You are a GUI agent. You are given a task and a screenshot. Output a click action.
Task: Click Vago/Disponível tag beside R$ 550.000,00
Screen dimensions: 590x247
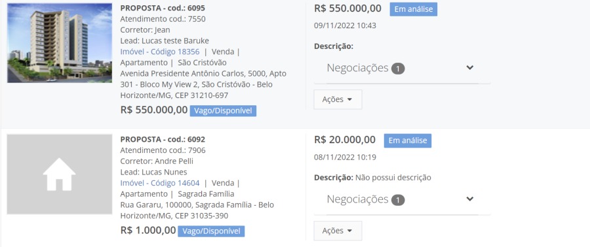[x=223, y=111]
